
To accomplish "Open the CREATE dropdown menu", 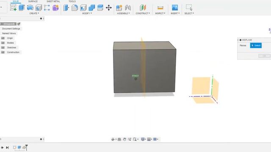I will tap(34, 13).
